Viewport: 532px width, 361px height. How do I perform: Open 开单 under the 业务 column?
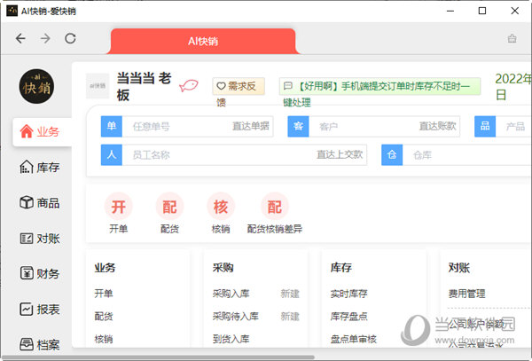pyautogui.click(x=104, y=293)
